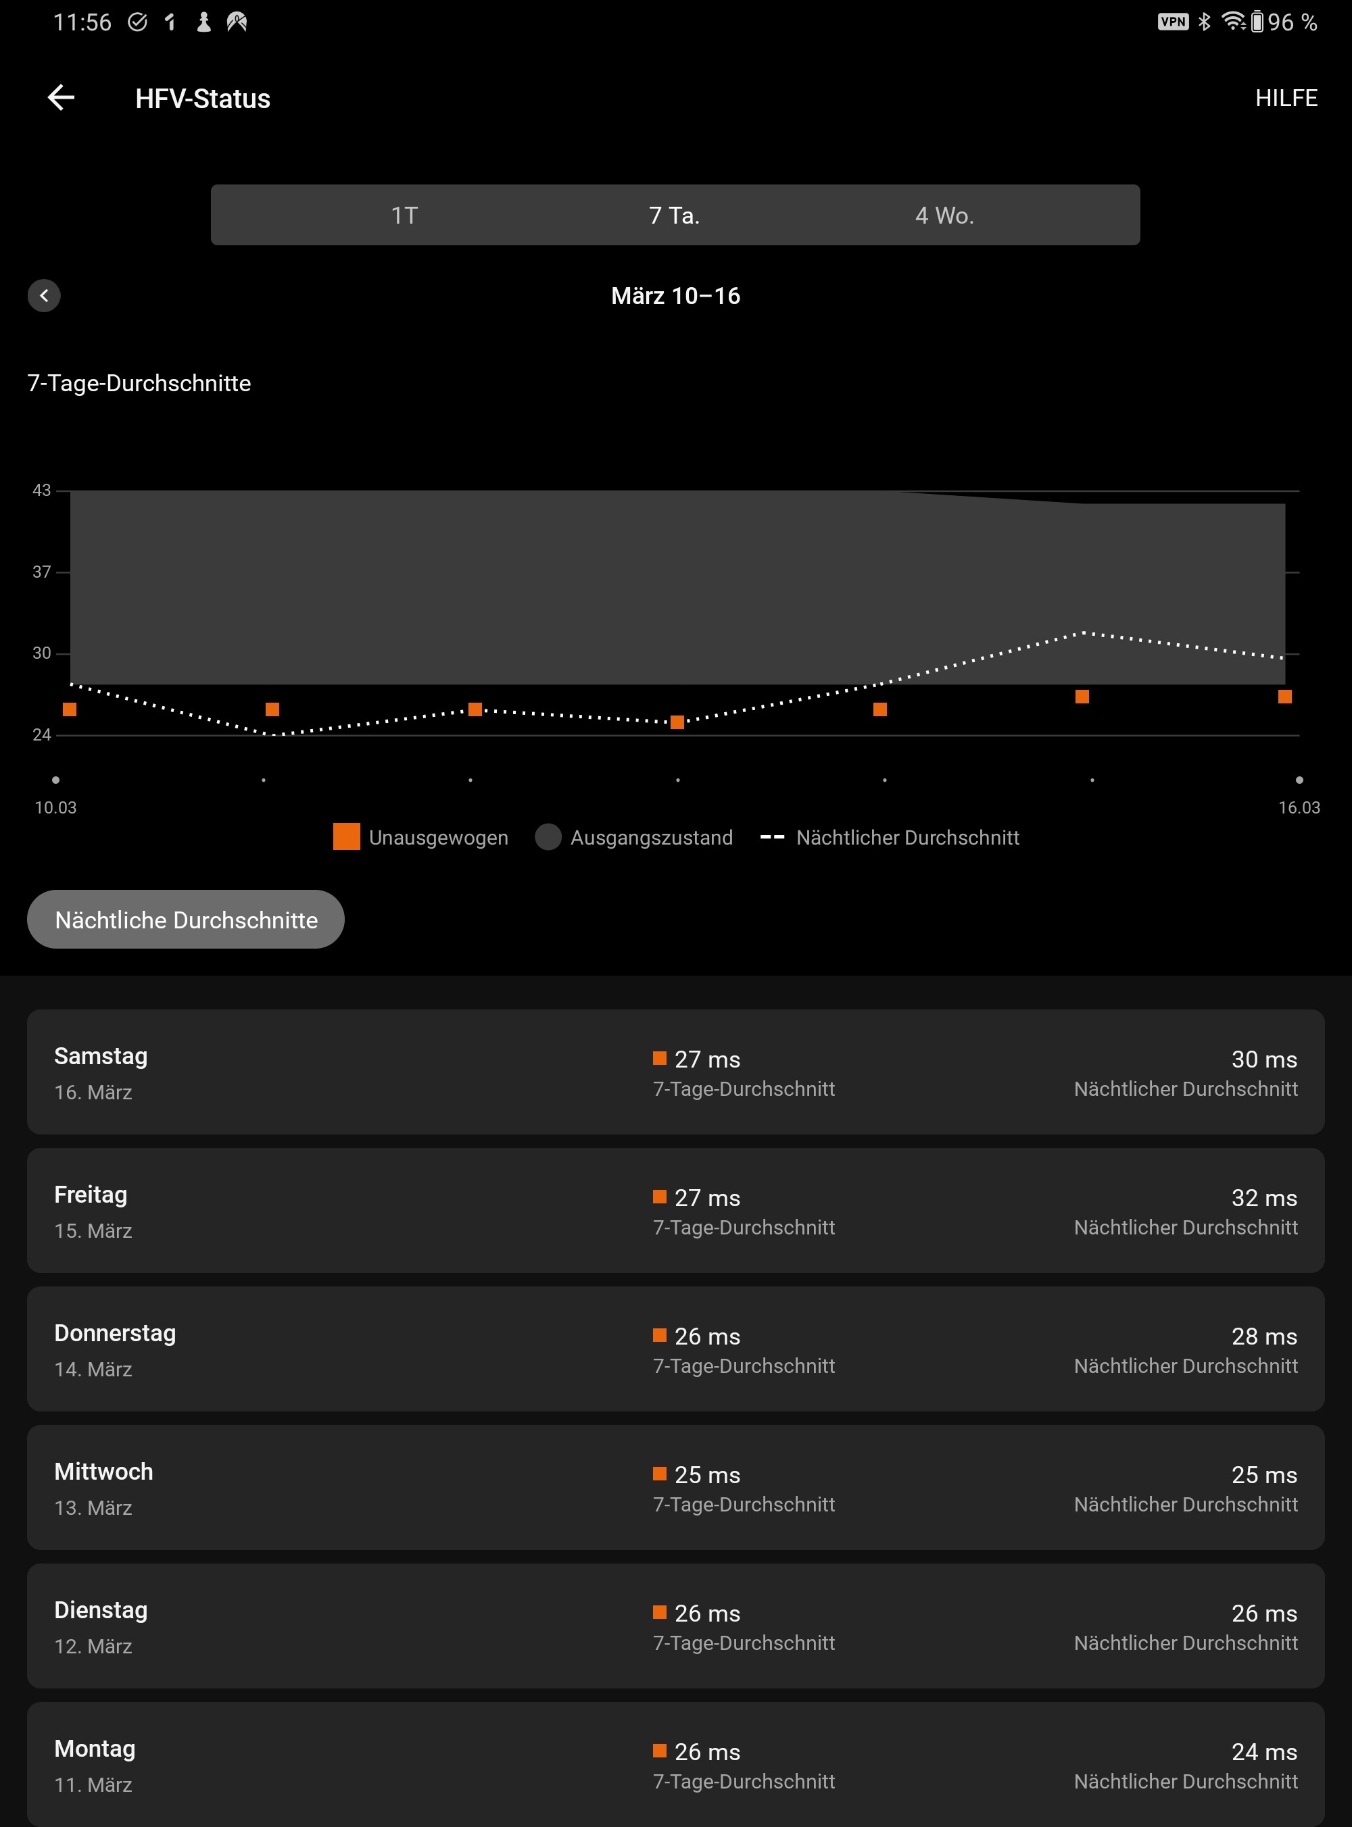Tap the orange Unausgewogen legend swatch
1352x1827 pixels.
coord(346,837)
